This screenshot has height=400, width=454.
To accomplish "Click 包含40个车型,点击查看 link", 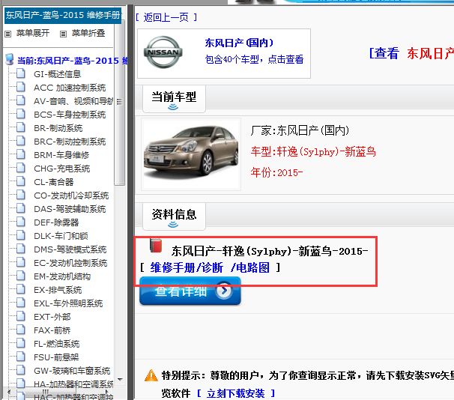I will [254, 59].
